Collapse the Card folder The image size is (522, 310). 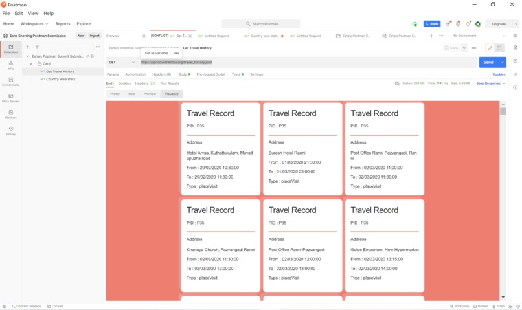pyautogui.click(x=31, y=64)
